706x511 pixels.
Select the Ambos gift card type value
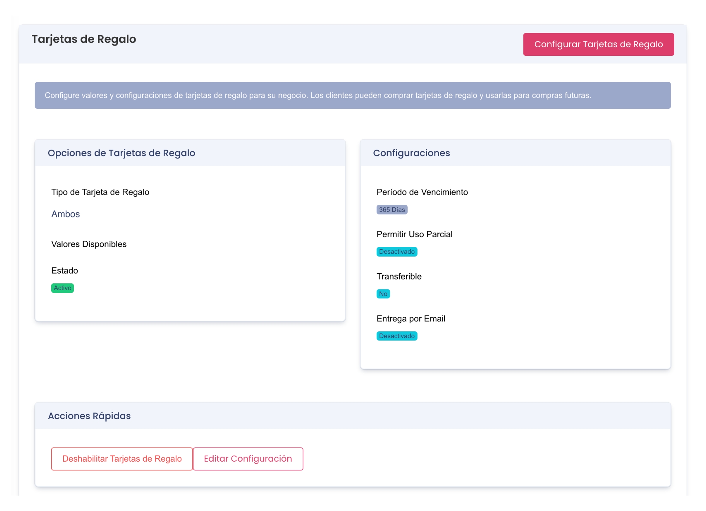pos(66,214)
